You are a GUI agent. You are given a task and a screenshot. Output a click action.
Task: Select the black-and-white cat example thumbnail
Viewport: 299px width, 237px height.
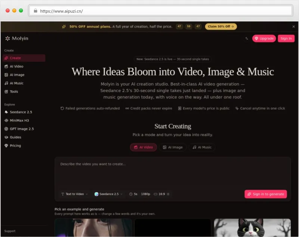point(252,228)
